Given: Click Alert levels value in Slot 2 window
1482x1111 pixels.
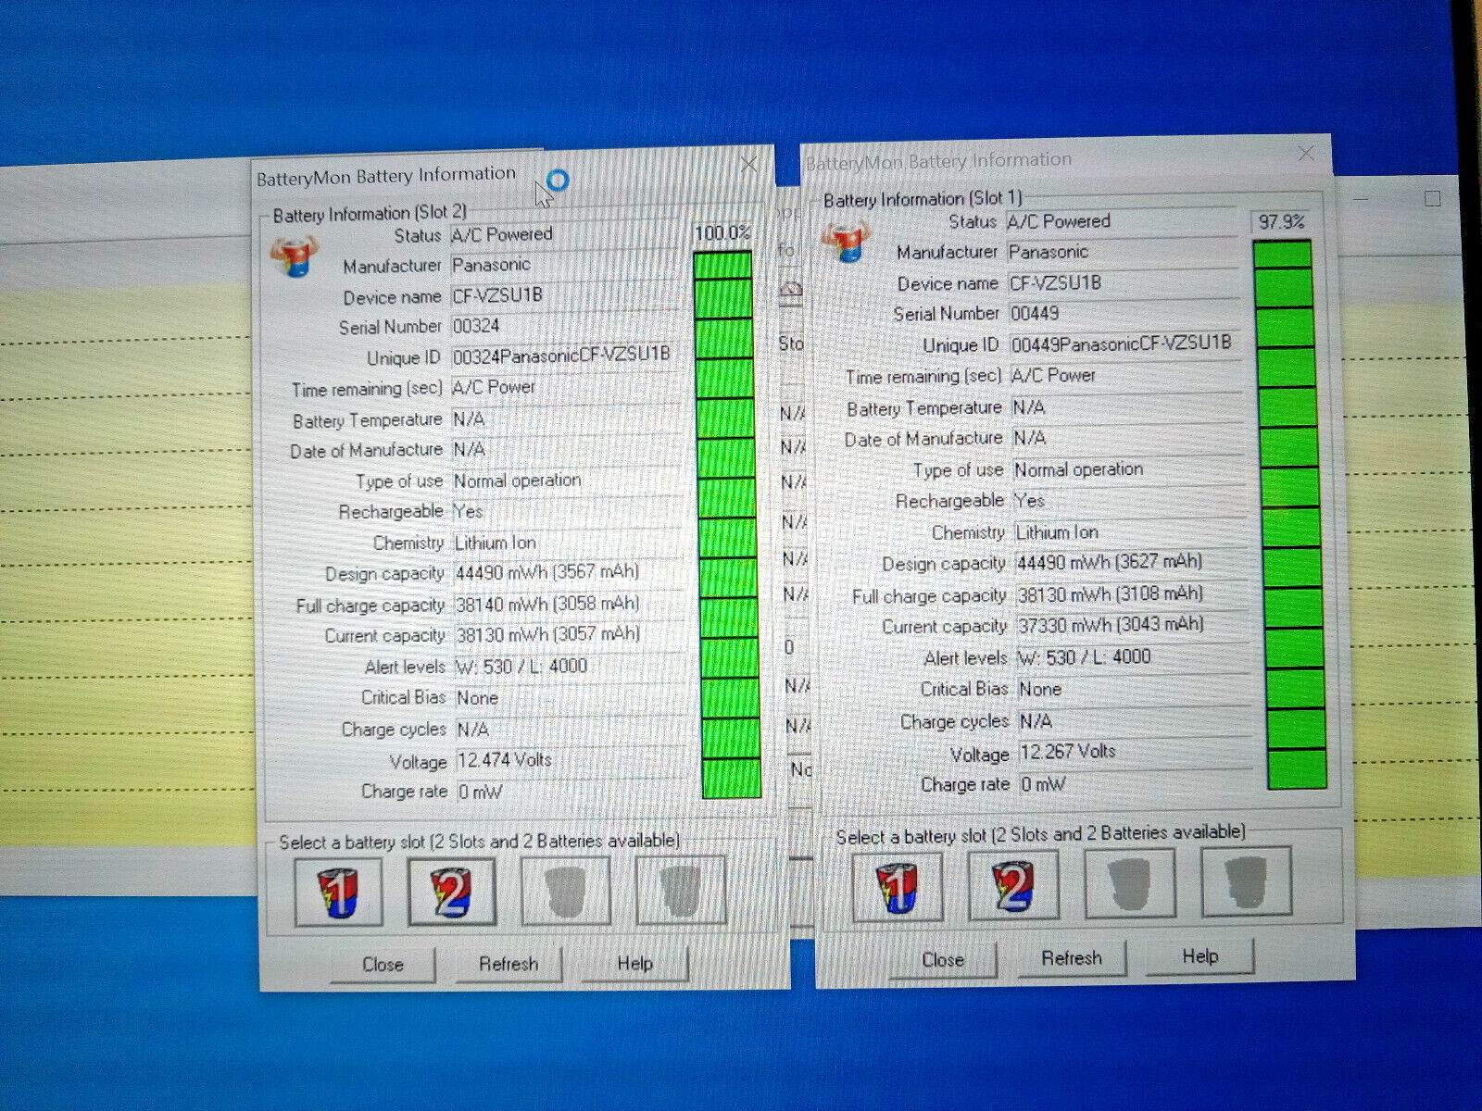Looking at the screenshot, I should [x=570, y=667].
